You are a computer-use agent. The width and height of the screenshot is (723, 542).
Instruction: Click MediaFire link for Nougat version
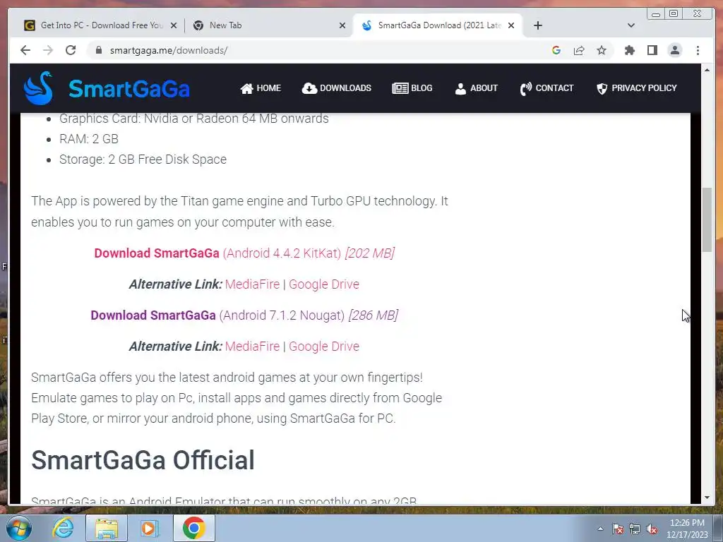click(x=252, y=347)
